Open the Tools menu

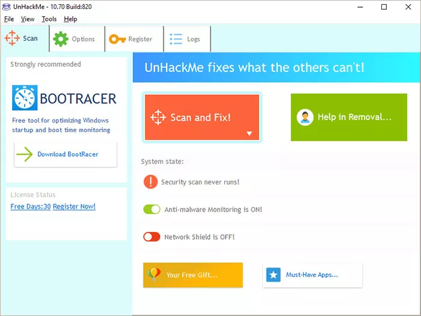click(49, 19)
